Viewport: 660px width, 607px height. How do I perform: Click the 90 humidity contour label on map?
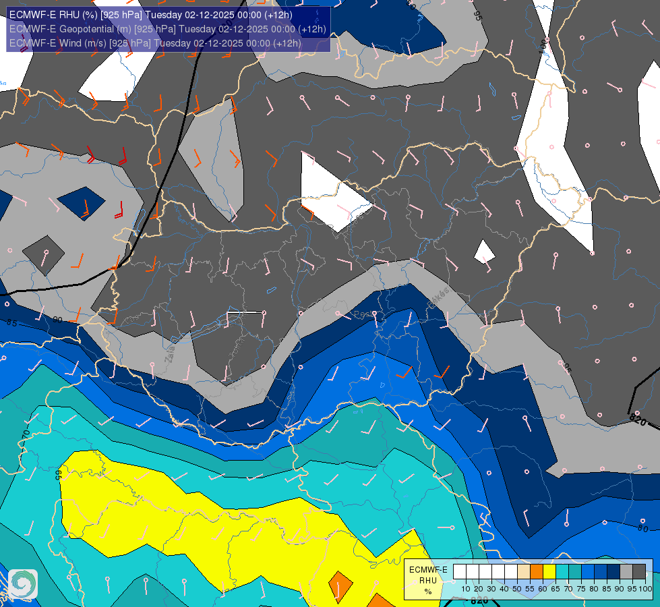58,320
